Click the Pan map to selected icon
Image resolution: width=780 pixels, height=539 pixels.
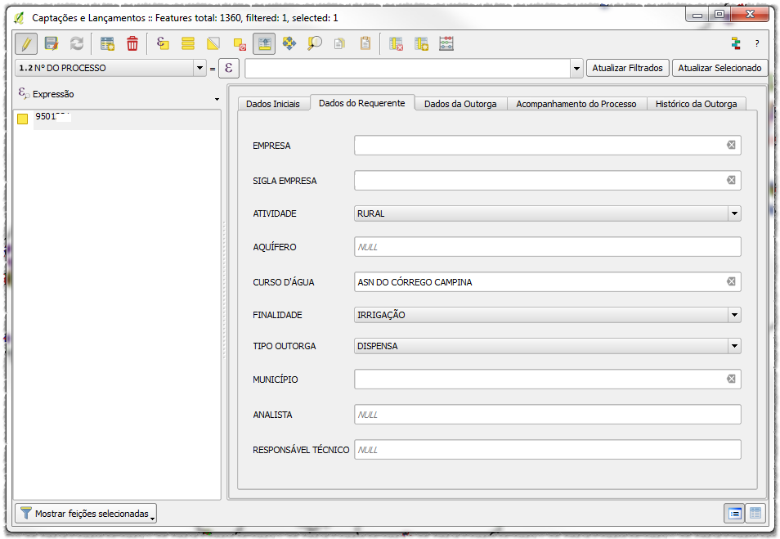289,43
